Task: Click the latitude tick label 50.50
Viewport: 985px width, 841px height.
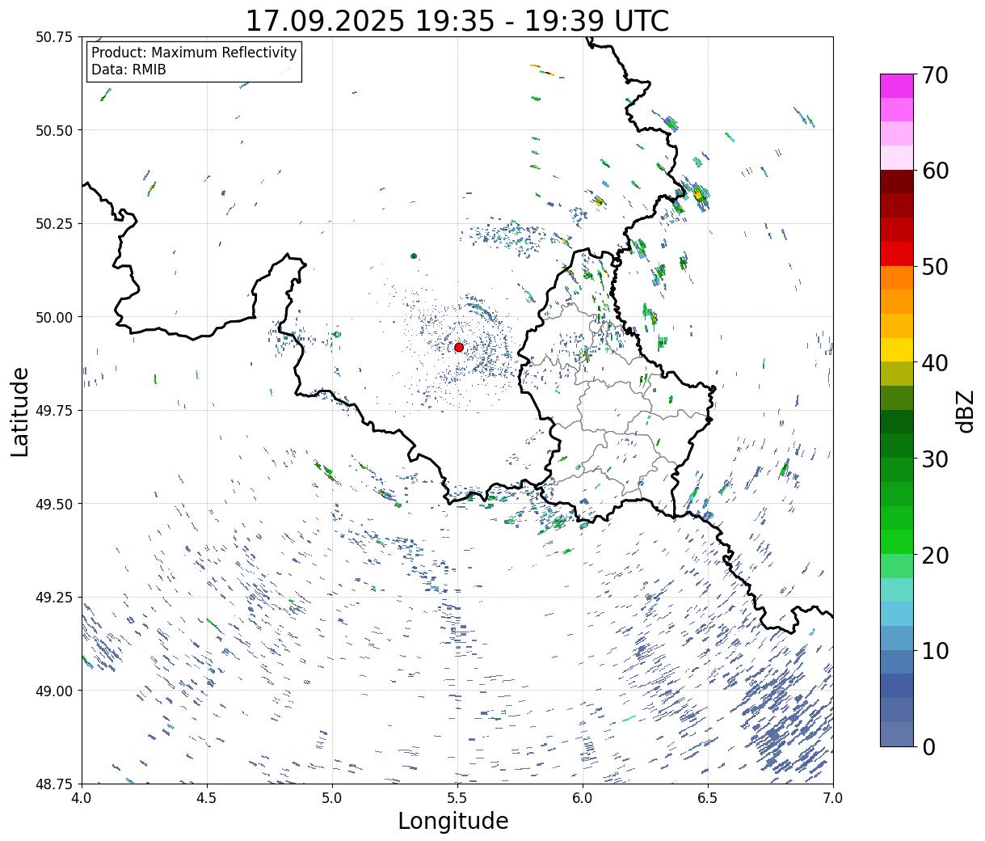Action: click(x=54, y=130)
